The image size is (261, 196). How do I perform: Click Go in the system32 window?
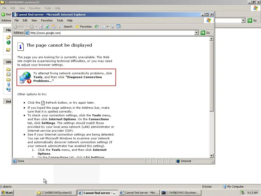252,20
